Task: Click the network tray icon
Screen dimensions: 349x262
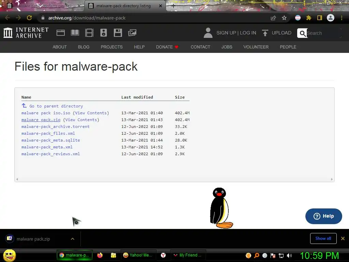Action: [281, 256]
